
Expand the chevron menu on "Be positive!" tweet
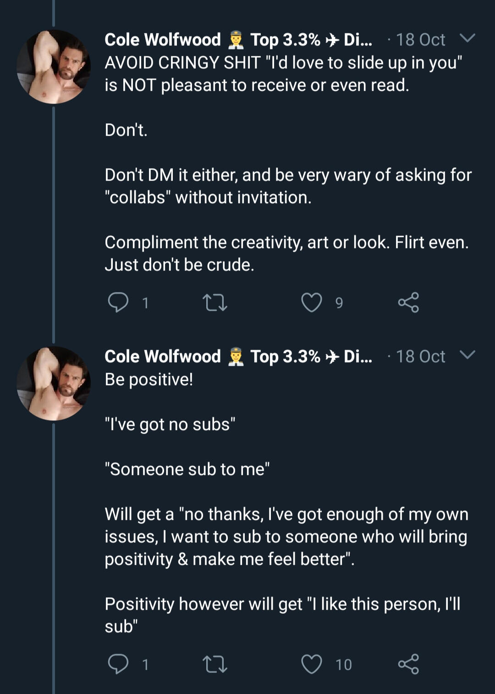tap(467, 355)
